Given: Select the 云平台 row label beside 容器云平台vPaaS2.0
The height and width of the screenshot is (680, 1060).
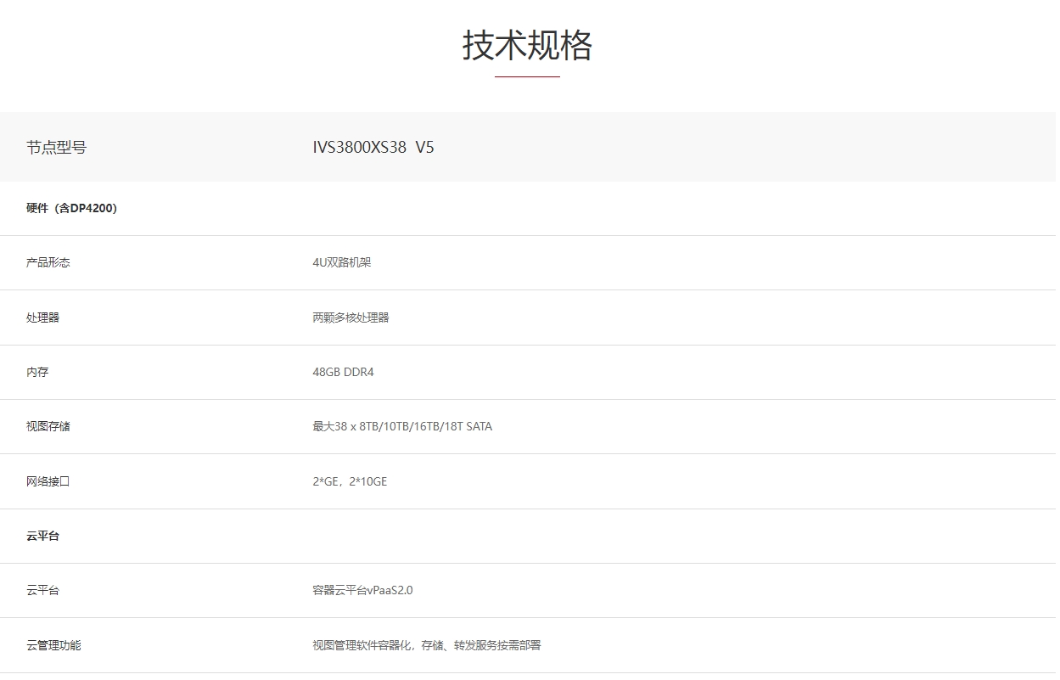Looking at the screenshot, I should [x=42, y=590].
